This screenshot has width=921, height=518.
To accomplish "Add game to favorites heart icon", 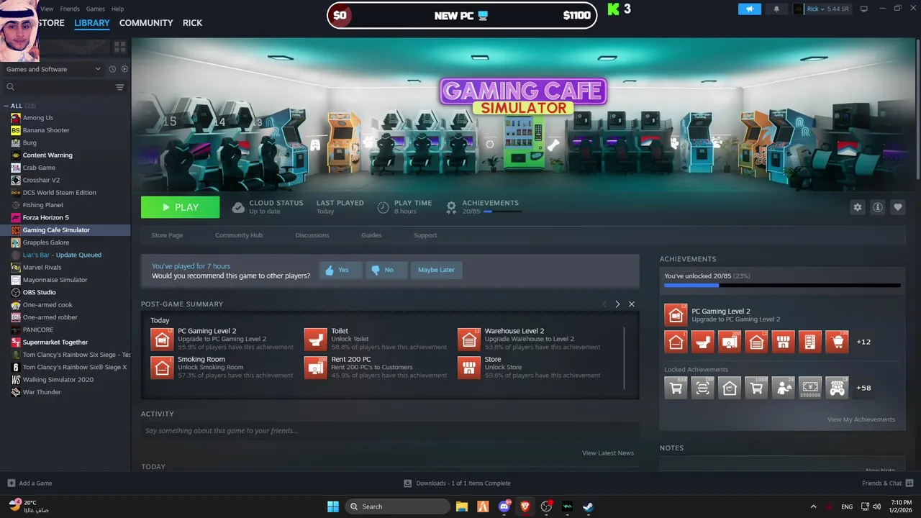I will (898, 207).
